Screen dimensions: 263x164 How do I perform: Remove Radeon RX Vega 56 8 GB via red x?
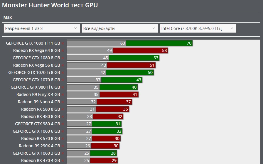point(63,65)
